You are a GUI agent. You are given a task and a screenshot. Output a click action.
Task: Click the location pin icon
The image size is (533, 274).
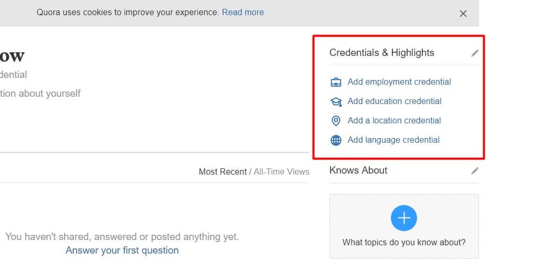click(336, 121)
